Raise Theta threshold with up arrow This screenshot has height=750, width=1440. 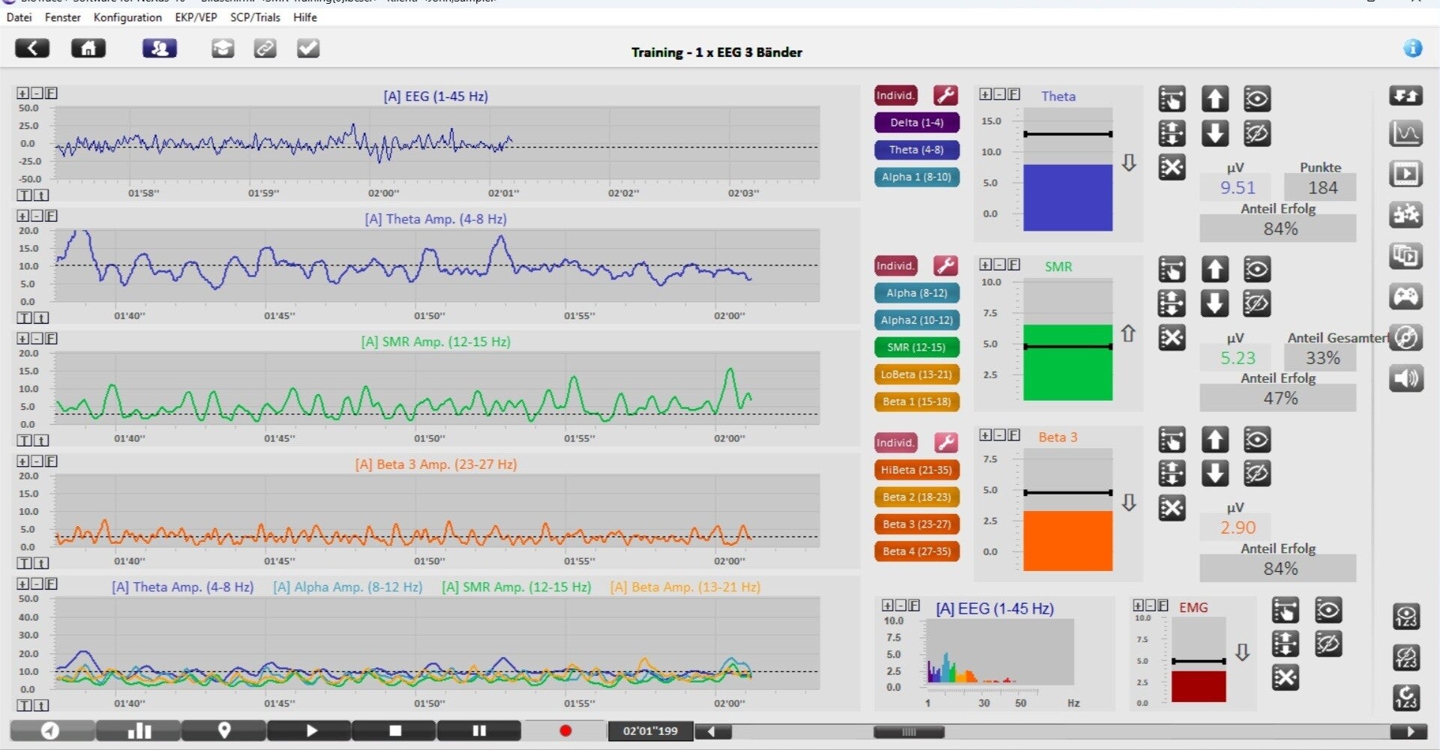pos(1215,99)
